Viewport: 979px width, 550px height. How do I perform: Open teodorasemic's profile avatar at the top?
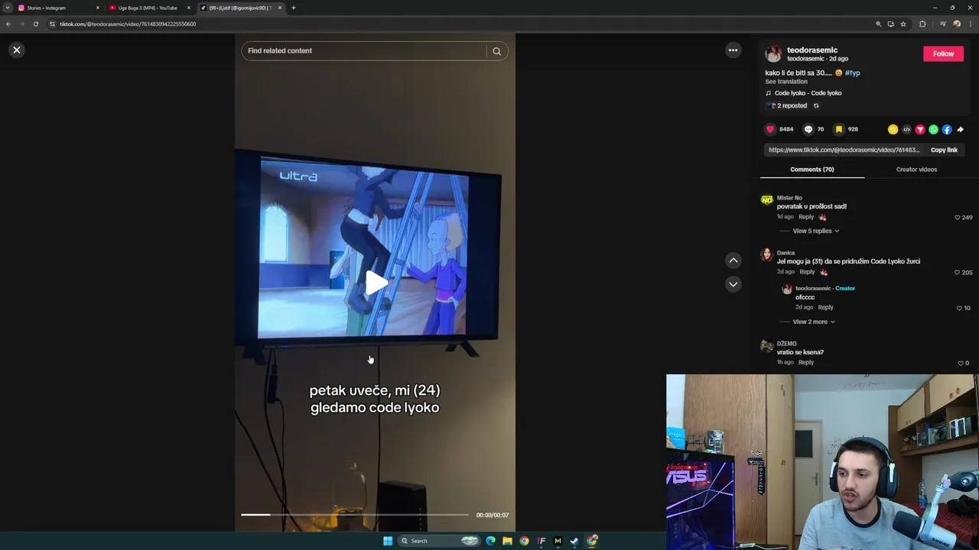tap(773, 53)
